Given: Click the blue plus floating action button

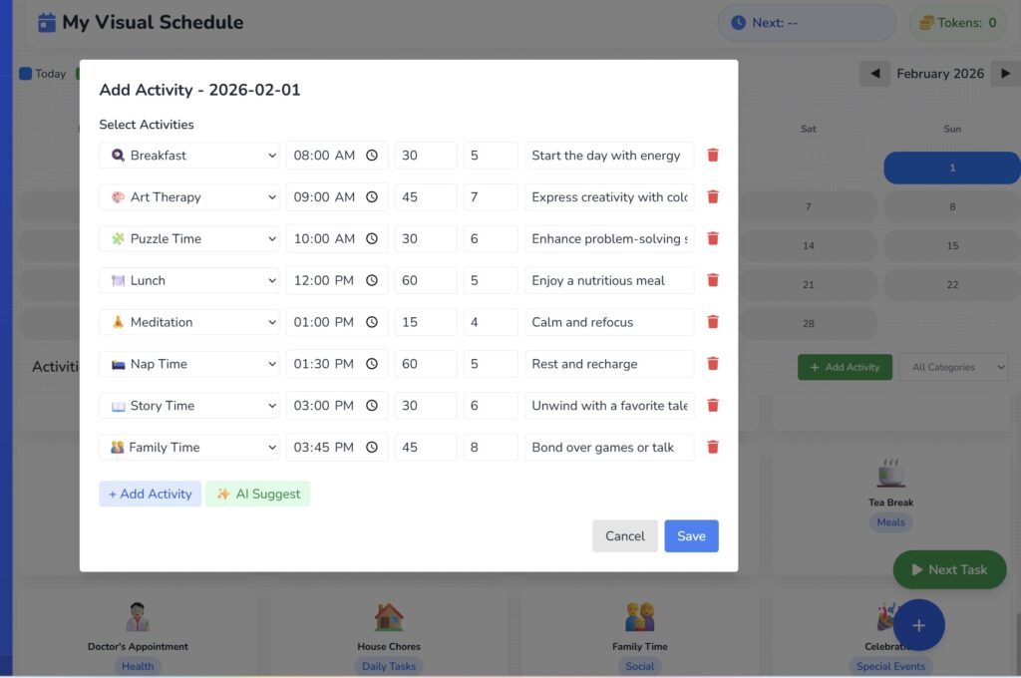Looking at the screenshot, I should 918,625.
